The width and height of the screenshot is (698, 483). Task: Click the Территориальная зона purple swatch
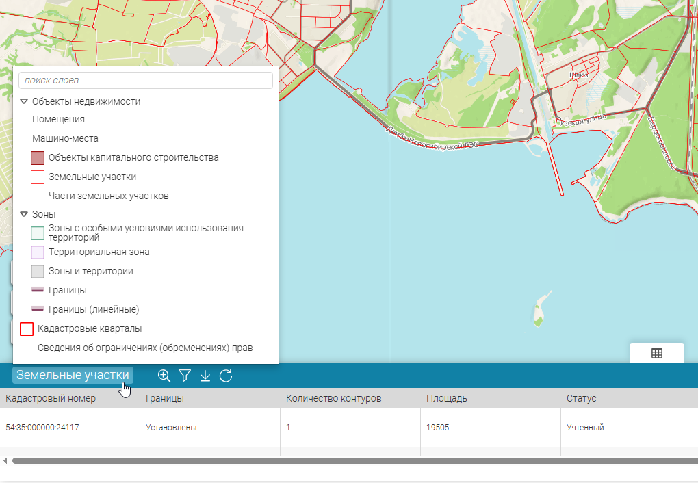click(x=38, y=252)
